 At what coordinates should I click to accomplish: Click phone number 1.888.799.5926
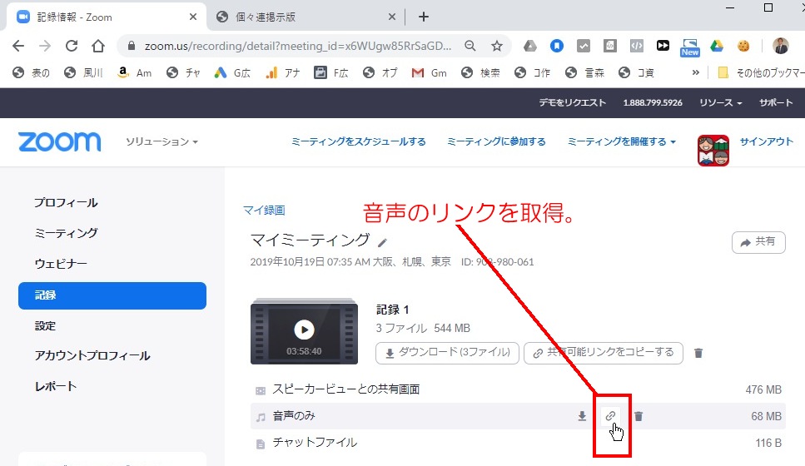[653, 102]
